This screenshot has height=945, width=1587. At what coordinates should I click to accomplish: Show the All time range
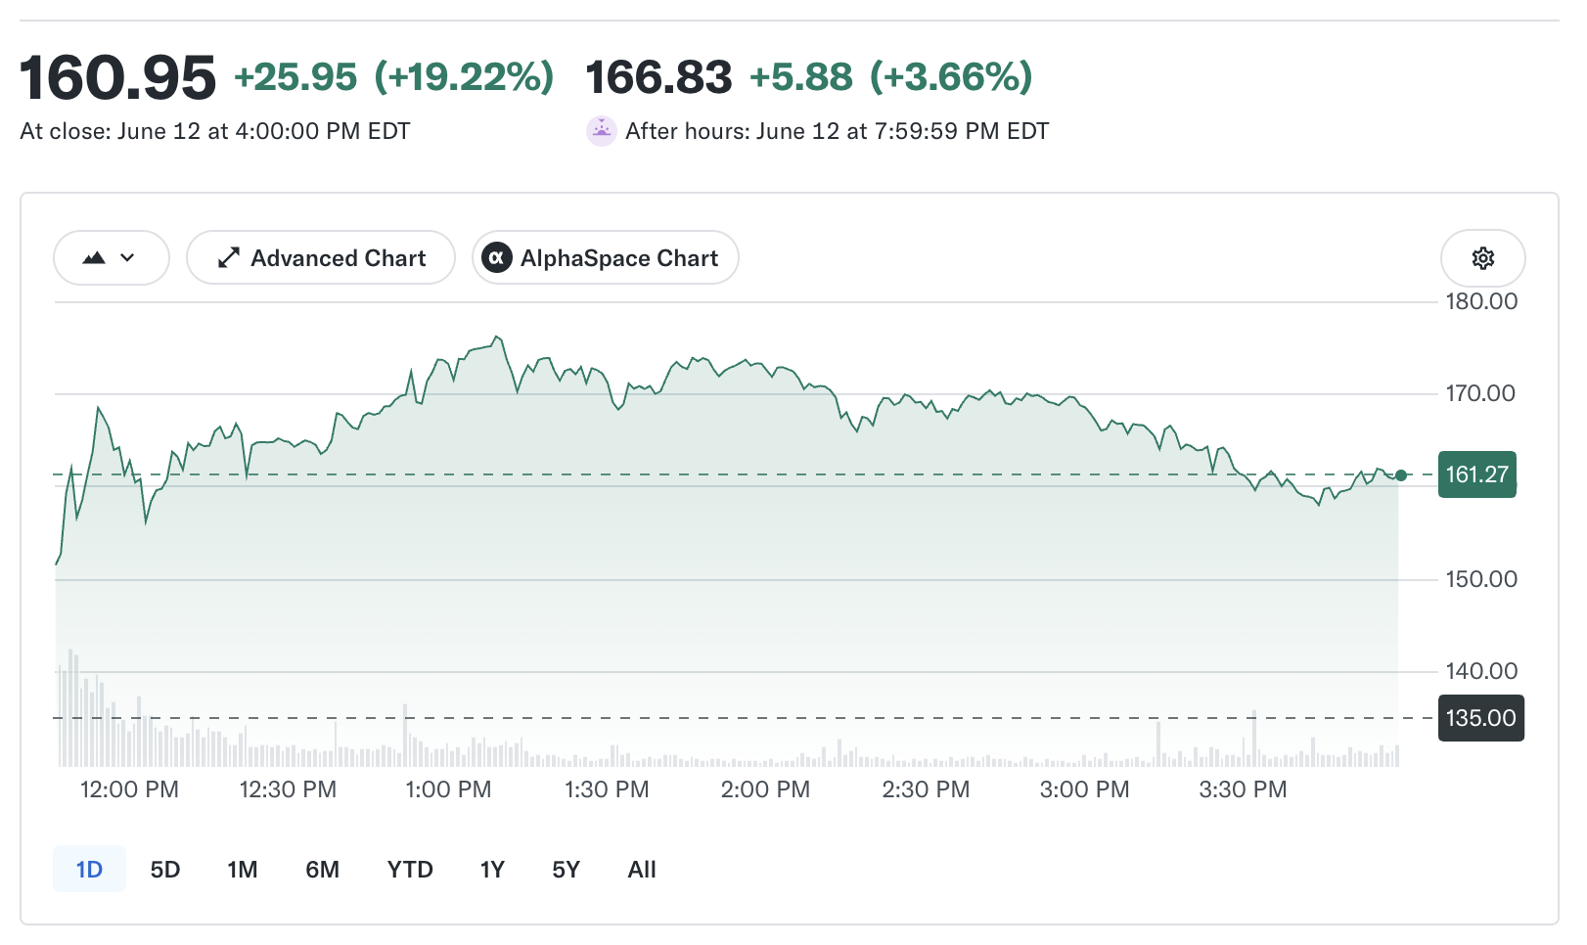coord(642,870)
